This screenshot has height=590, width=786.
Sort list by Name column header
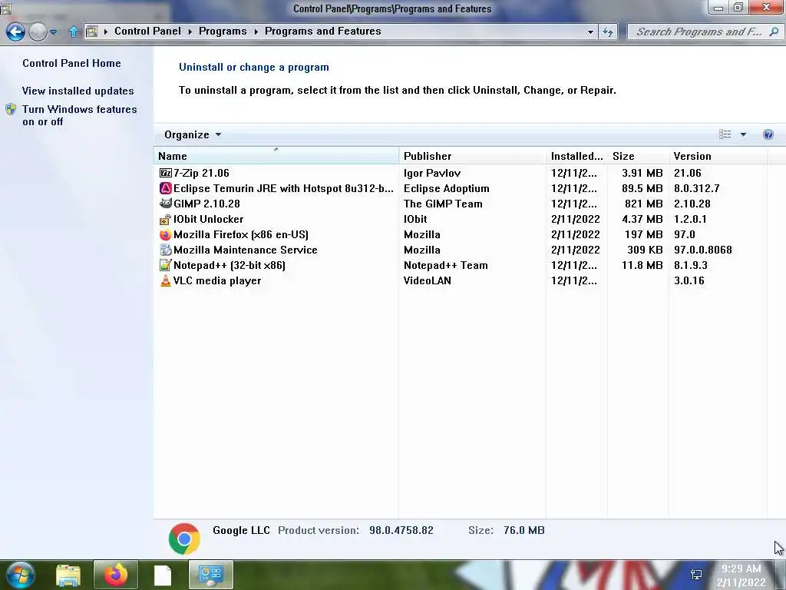[276, 156]
